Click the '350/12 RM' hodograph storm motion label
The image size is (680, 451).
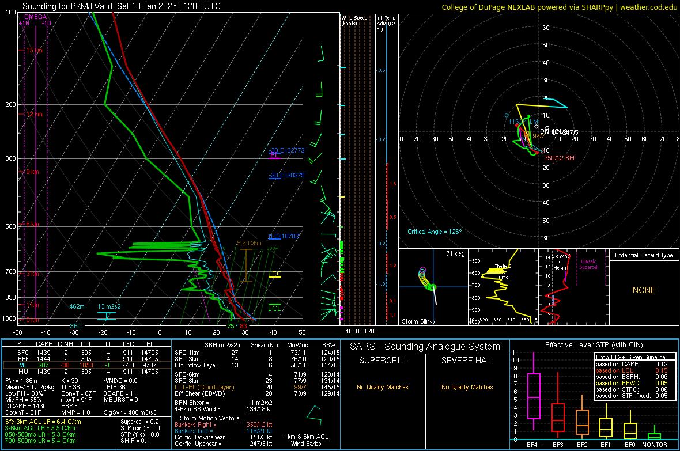coord(559,158)
